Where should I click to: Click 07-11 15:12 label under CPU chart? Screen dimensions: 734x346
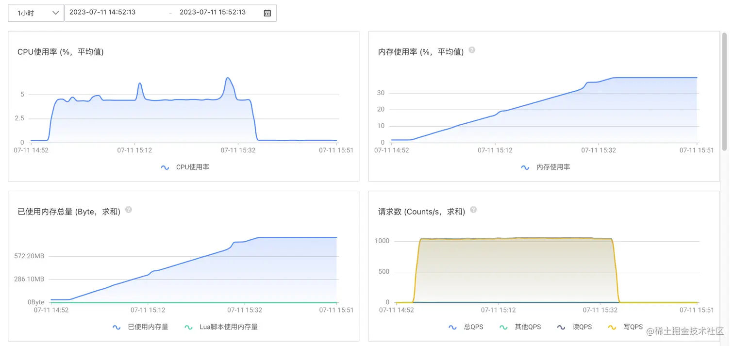(x=134, y=150)
